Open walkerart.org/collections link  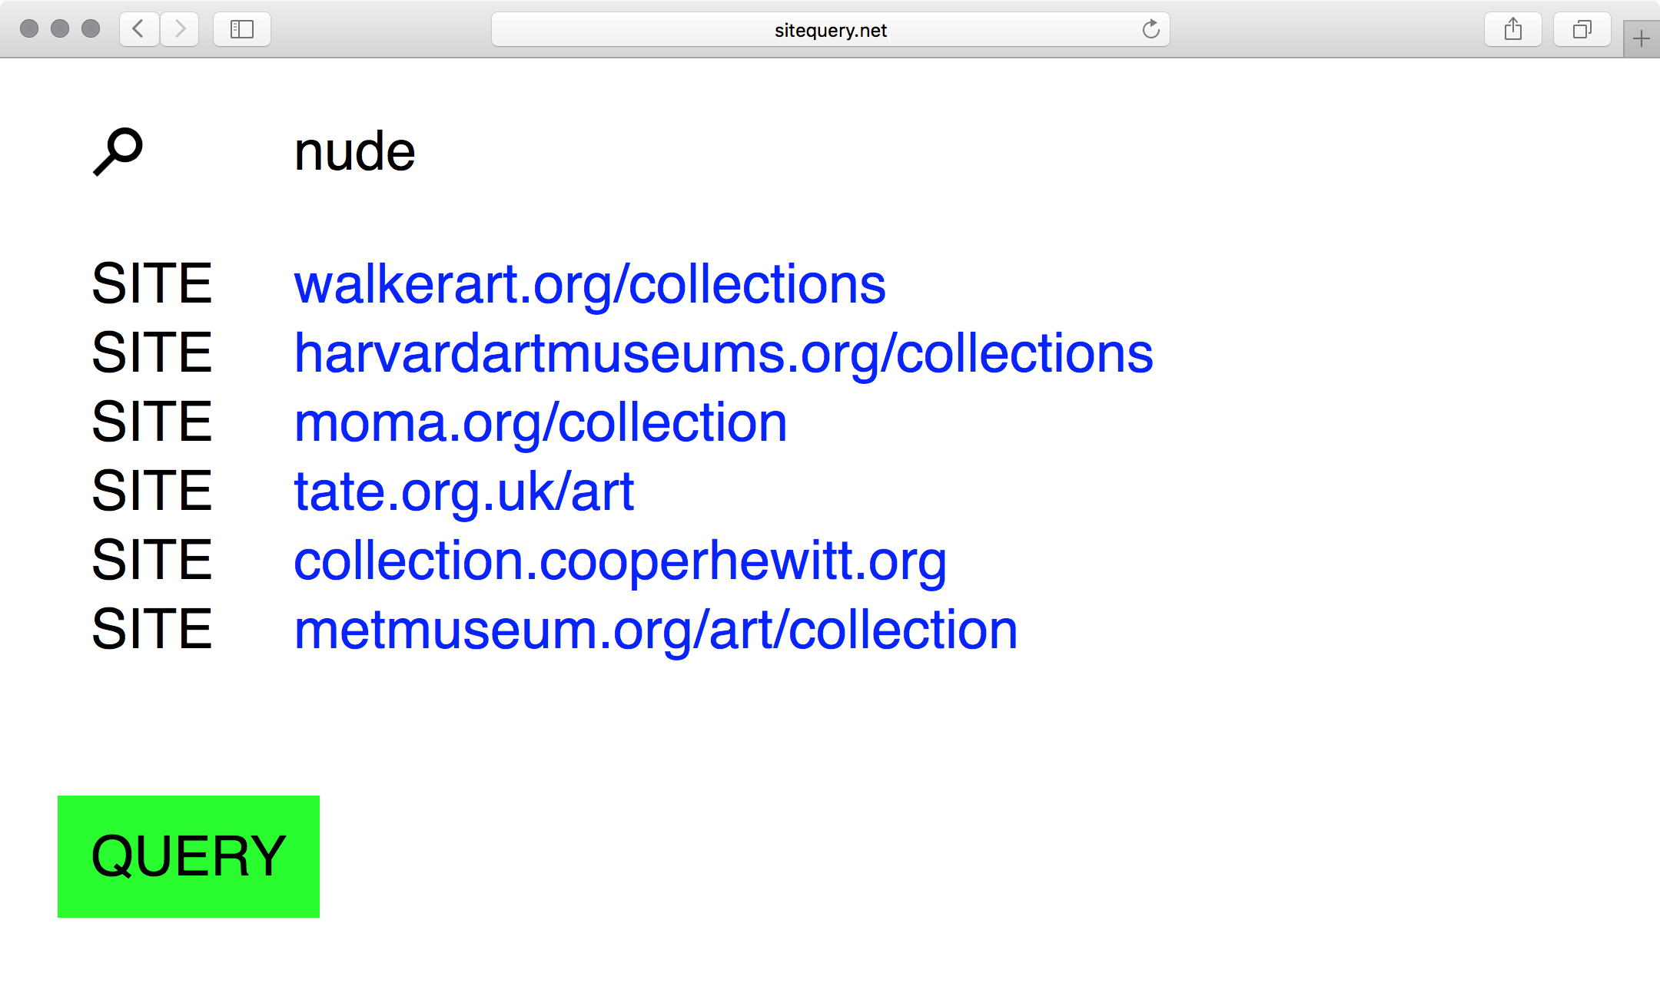(x=589, y=284)
